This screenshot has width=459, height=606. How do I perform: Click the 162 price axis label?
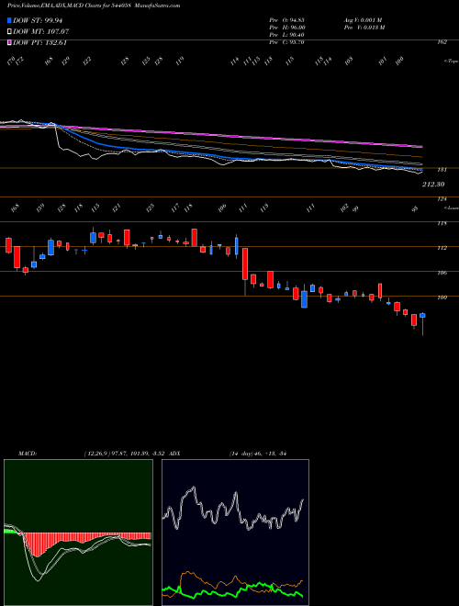[442, 42]
